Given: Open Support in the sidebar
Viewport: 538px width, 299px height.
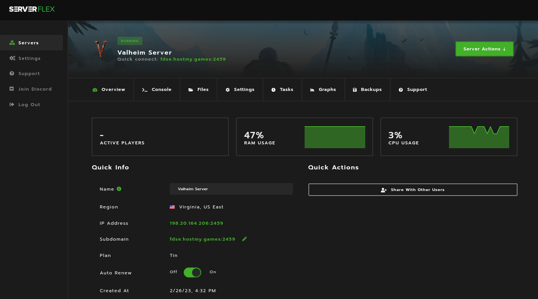Looking at the screenshot, I should tap(31, 74).
